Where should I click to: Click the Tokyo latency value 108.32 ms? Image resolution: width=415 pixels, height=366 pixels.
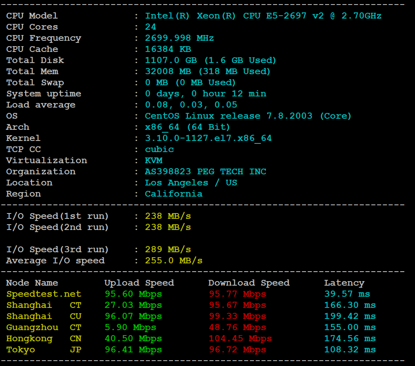(350, 350)
